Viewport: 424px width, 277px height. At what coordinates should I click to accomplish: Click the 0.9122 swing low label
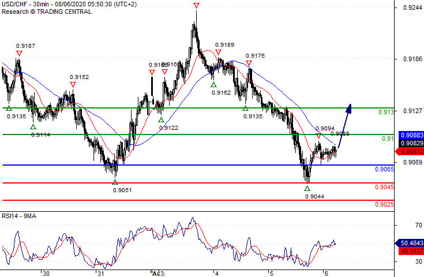(x=168, y=128)
